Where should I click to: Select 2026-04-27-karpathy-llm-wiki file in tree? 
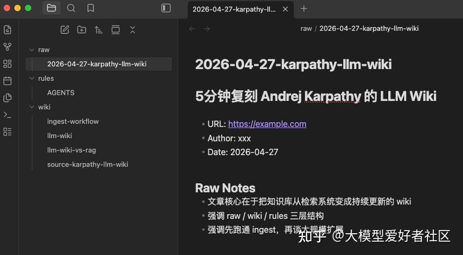point(99,64)
